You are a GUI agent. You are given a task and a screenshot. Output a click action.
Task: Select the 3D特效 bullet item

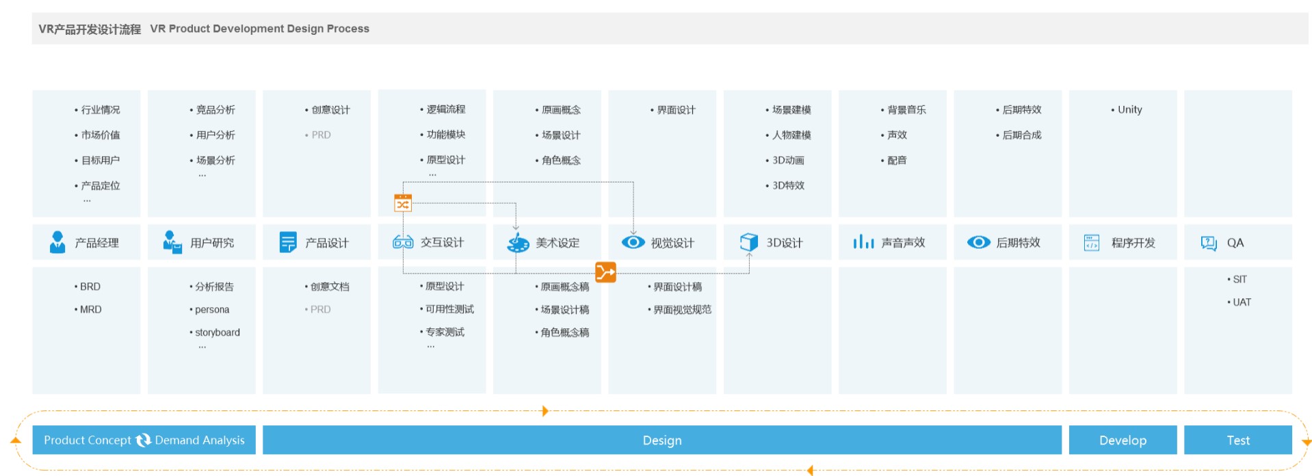click(785, 185)
